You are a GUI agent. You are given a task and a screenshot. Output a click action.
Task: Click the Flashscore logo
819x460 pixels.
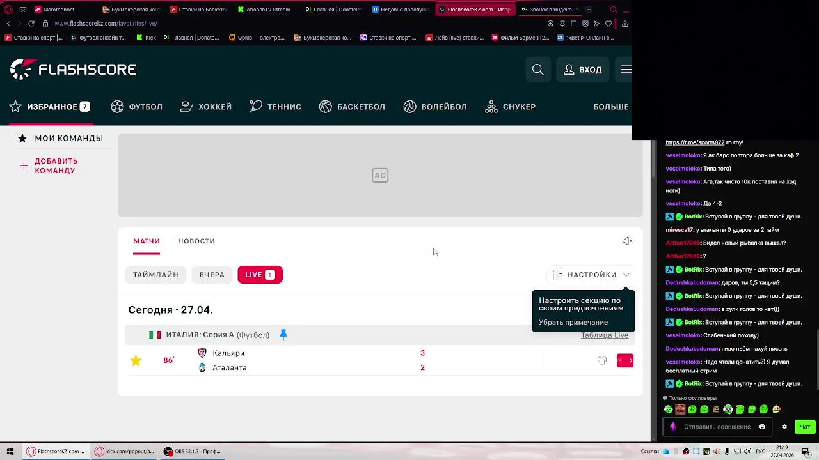point(73,69)
